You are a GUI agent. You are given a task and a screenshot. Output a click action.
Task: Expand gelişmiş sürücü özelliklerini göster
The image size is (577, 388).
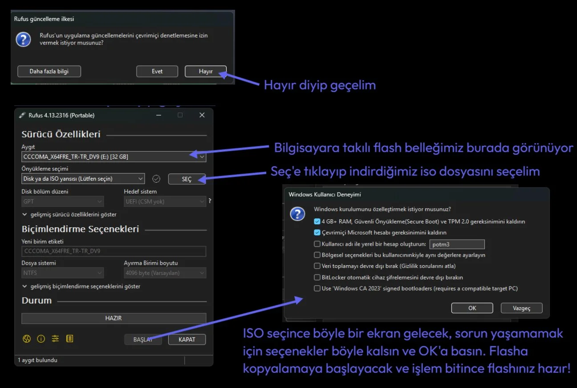(69, 214)
